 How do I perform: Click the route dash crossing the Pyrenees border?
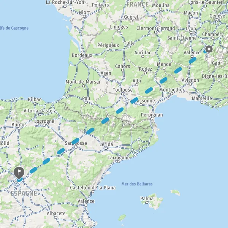pyautogui.click(x=105, y=121)
